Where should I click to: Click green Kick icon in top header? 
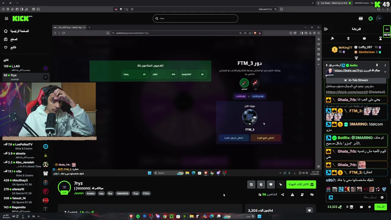pyautogui.click(x=371, y=19)
